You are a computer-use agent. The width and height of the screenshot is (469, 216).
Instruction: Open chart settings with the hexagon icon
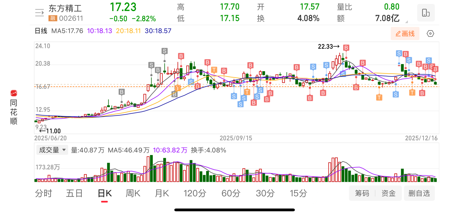point(430,34)
